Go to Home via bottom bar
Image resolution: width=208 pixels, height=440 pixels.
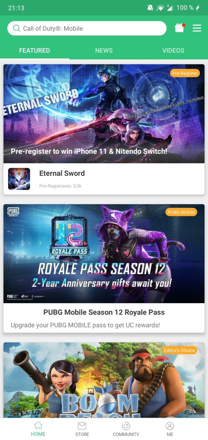pos(38,429)
